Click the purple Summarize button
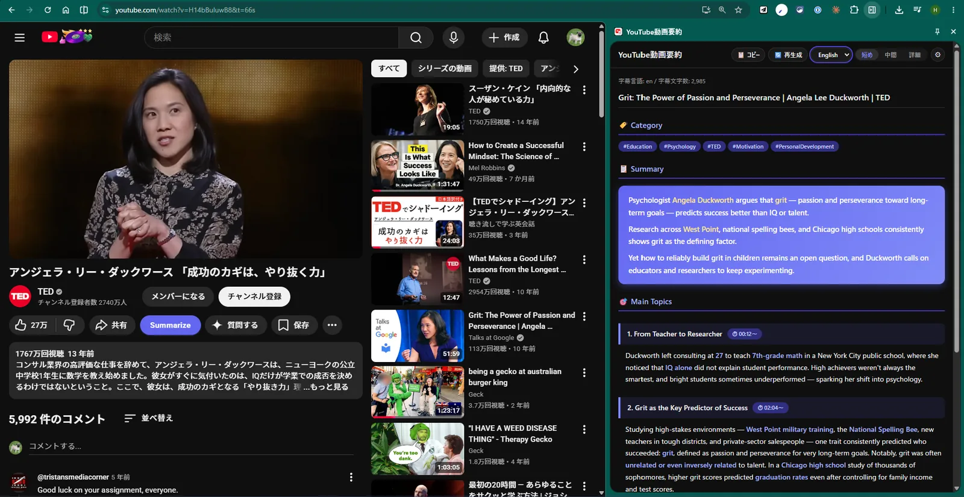This screenshot has height=497, width=964. point(171,325)
